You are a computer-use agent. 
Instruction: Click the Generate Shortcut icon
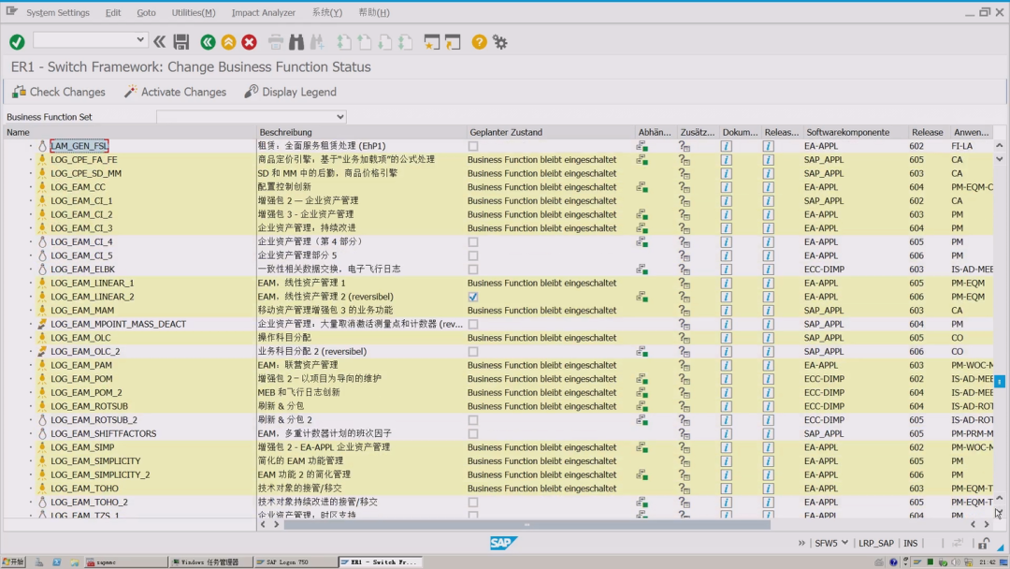[x=453, y=42]
